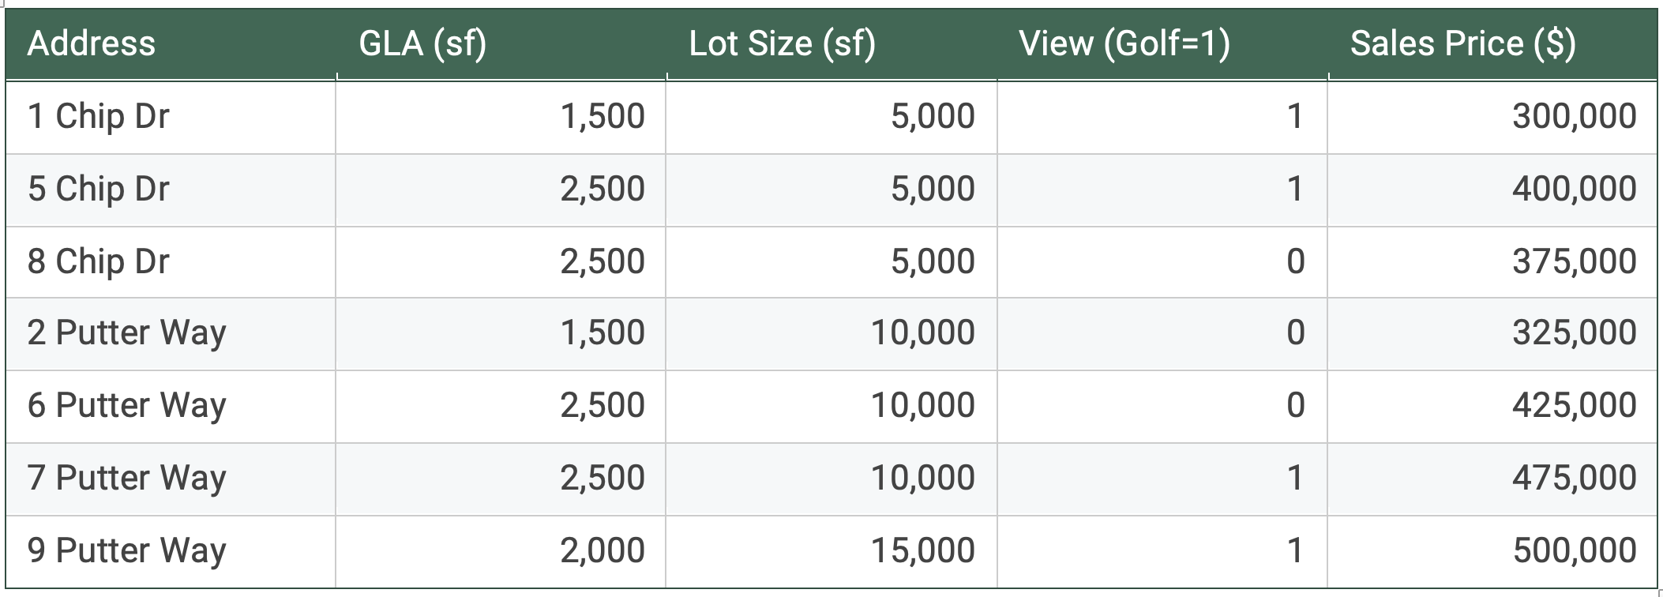Click the Address column header
1663x597 pixels.
click(x=92, y=44)
